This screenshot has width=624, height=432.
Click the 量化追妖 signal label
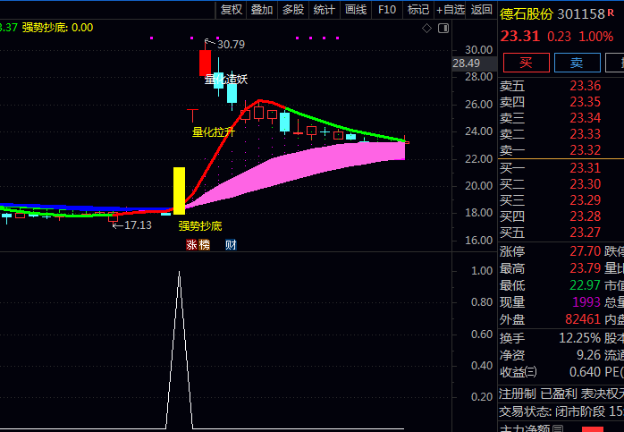click(x=226, y=80)
